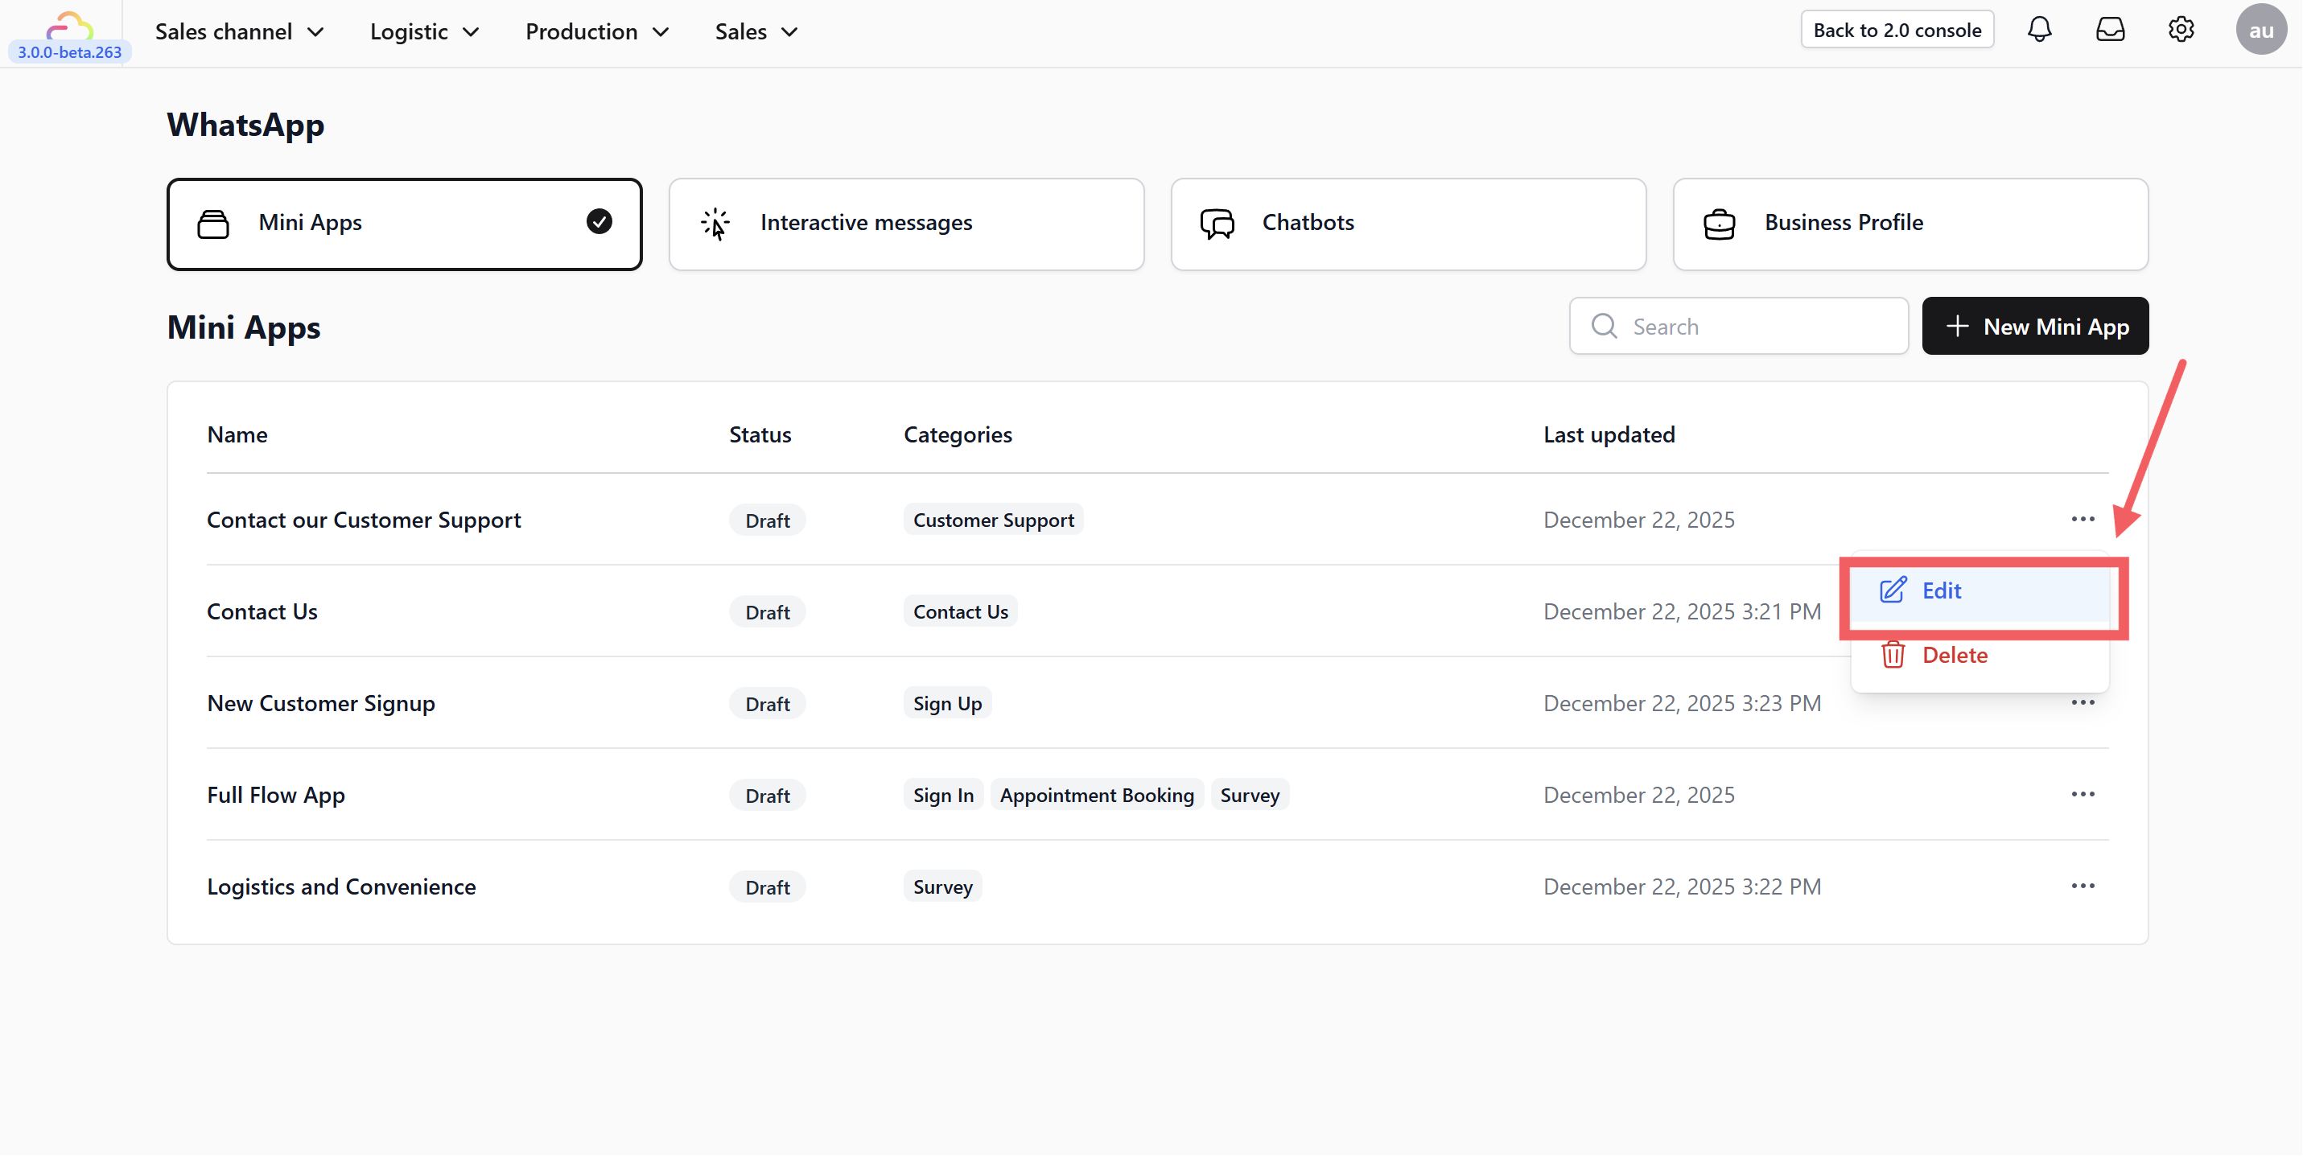Click the trash icon beside Delete
Viewport: 2303px width, 1156px height.
(x=1892, y=655)
